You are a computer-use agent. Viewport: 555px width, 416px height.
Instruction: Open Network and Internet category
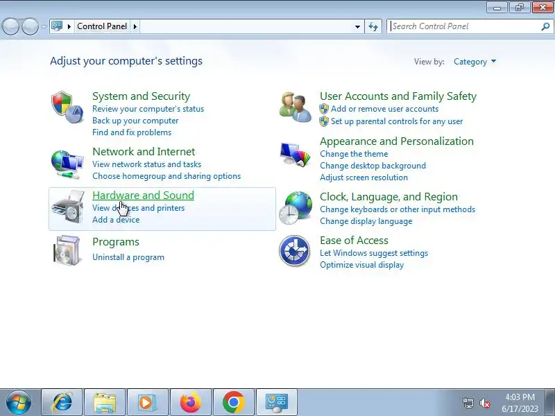144,152
